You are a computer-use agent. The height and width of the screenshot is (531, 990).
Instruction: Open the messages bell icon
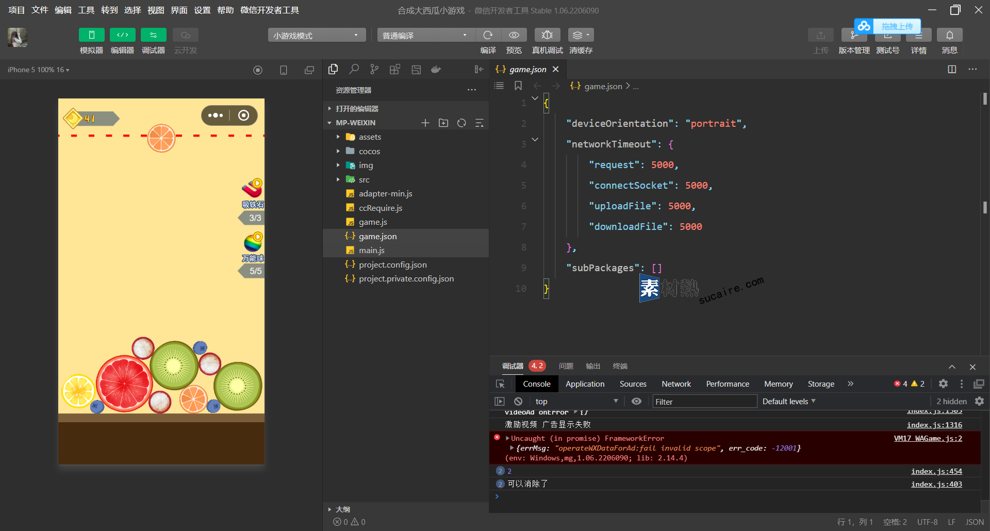pos(949,35)
